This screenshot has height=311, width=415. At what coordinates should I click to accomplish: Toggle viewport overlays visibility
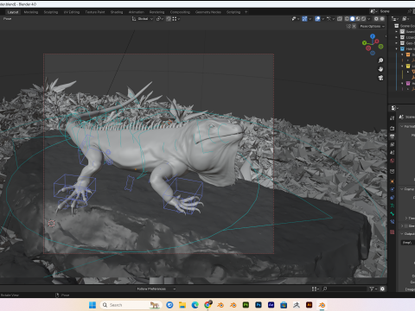[x=317, y=19]
